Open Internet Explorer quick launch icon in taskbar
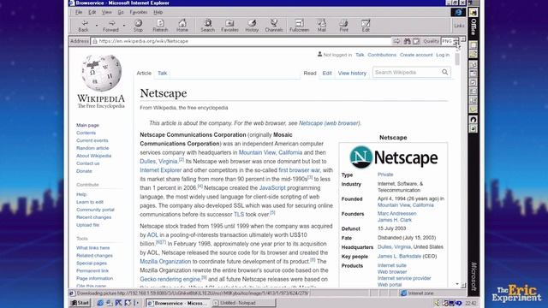 pos(100,303)
